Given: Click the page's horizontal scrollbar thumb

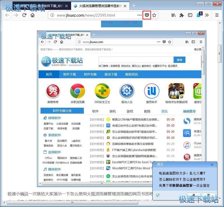Looking at the screenshot, I should [x=73, y=202].
